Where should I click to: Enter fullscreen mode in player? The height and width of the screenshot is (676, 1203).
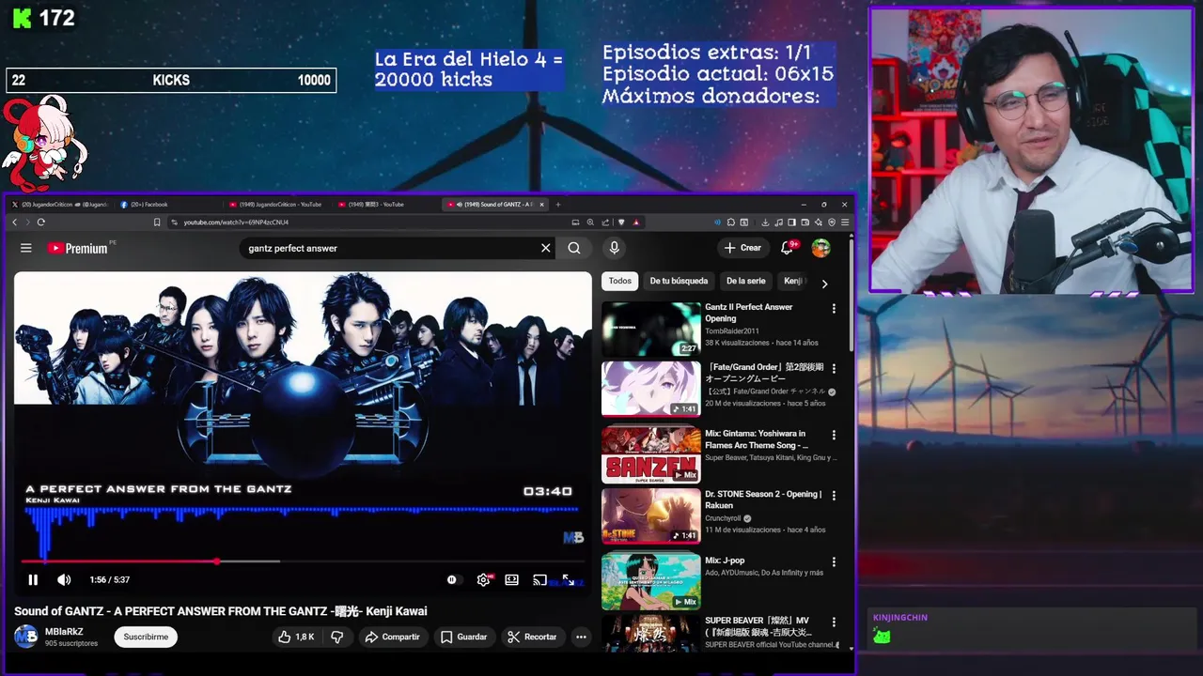(568, 580)
